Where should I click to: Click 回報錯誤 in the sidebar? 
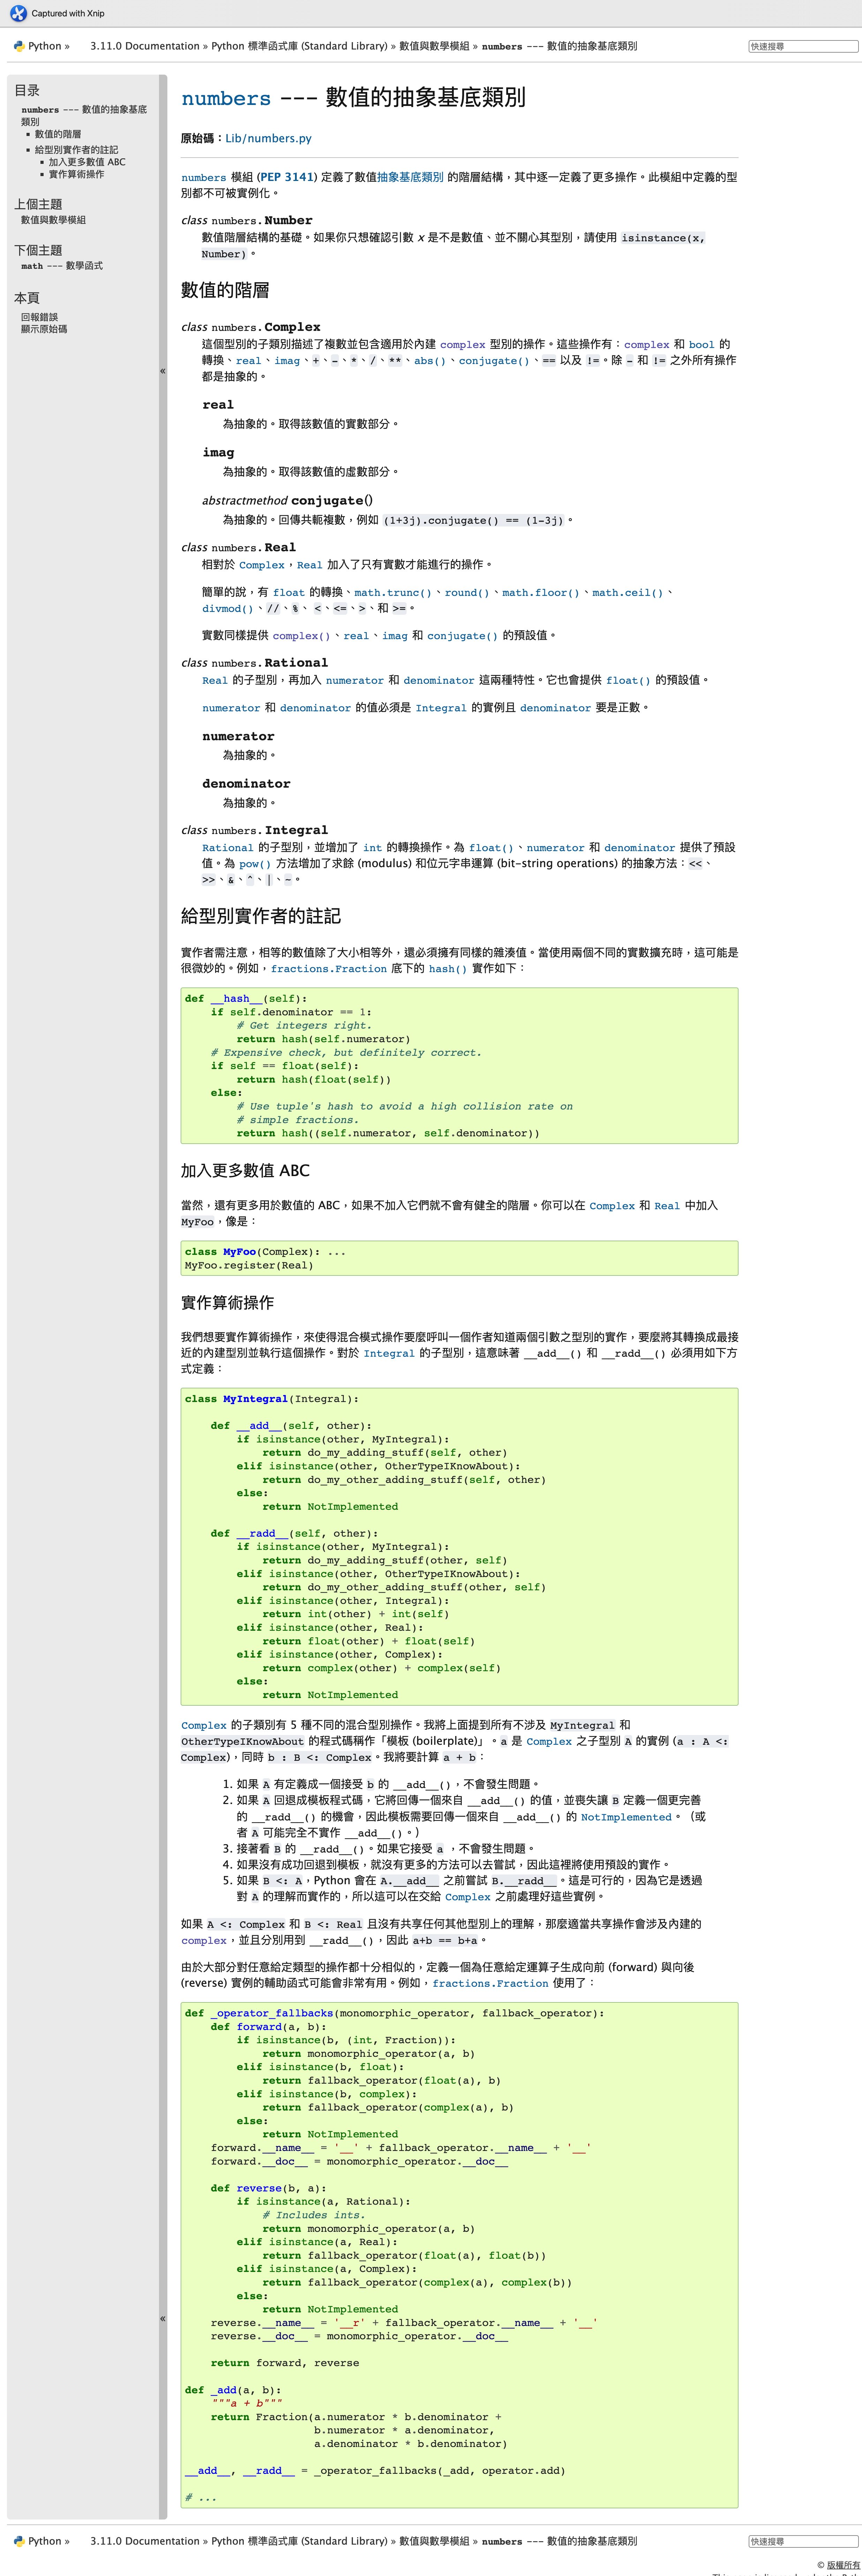click(x=39, y=317)
